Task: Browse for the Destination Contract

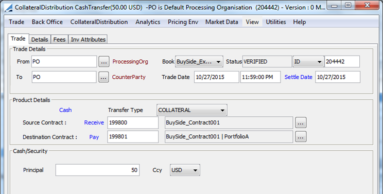Action: point(301,137)
